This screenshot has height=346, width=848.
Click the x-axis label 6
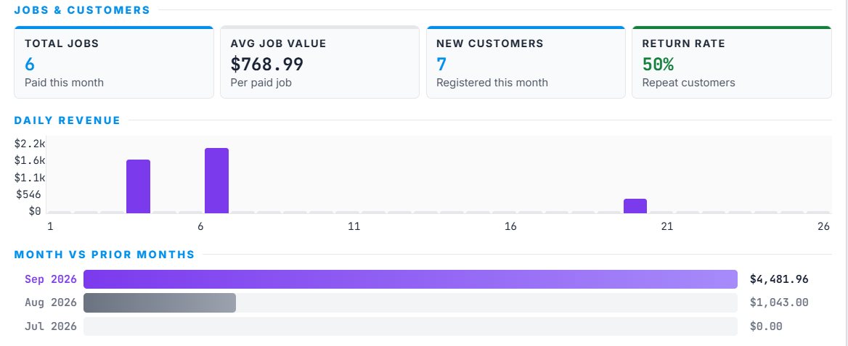pyautogui.click(x=200, y=226)
